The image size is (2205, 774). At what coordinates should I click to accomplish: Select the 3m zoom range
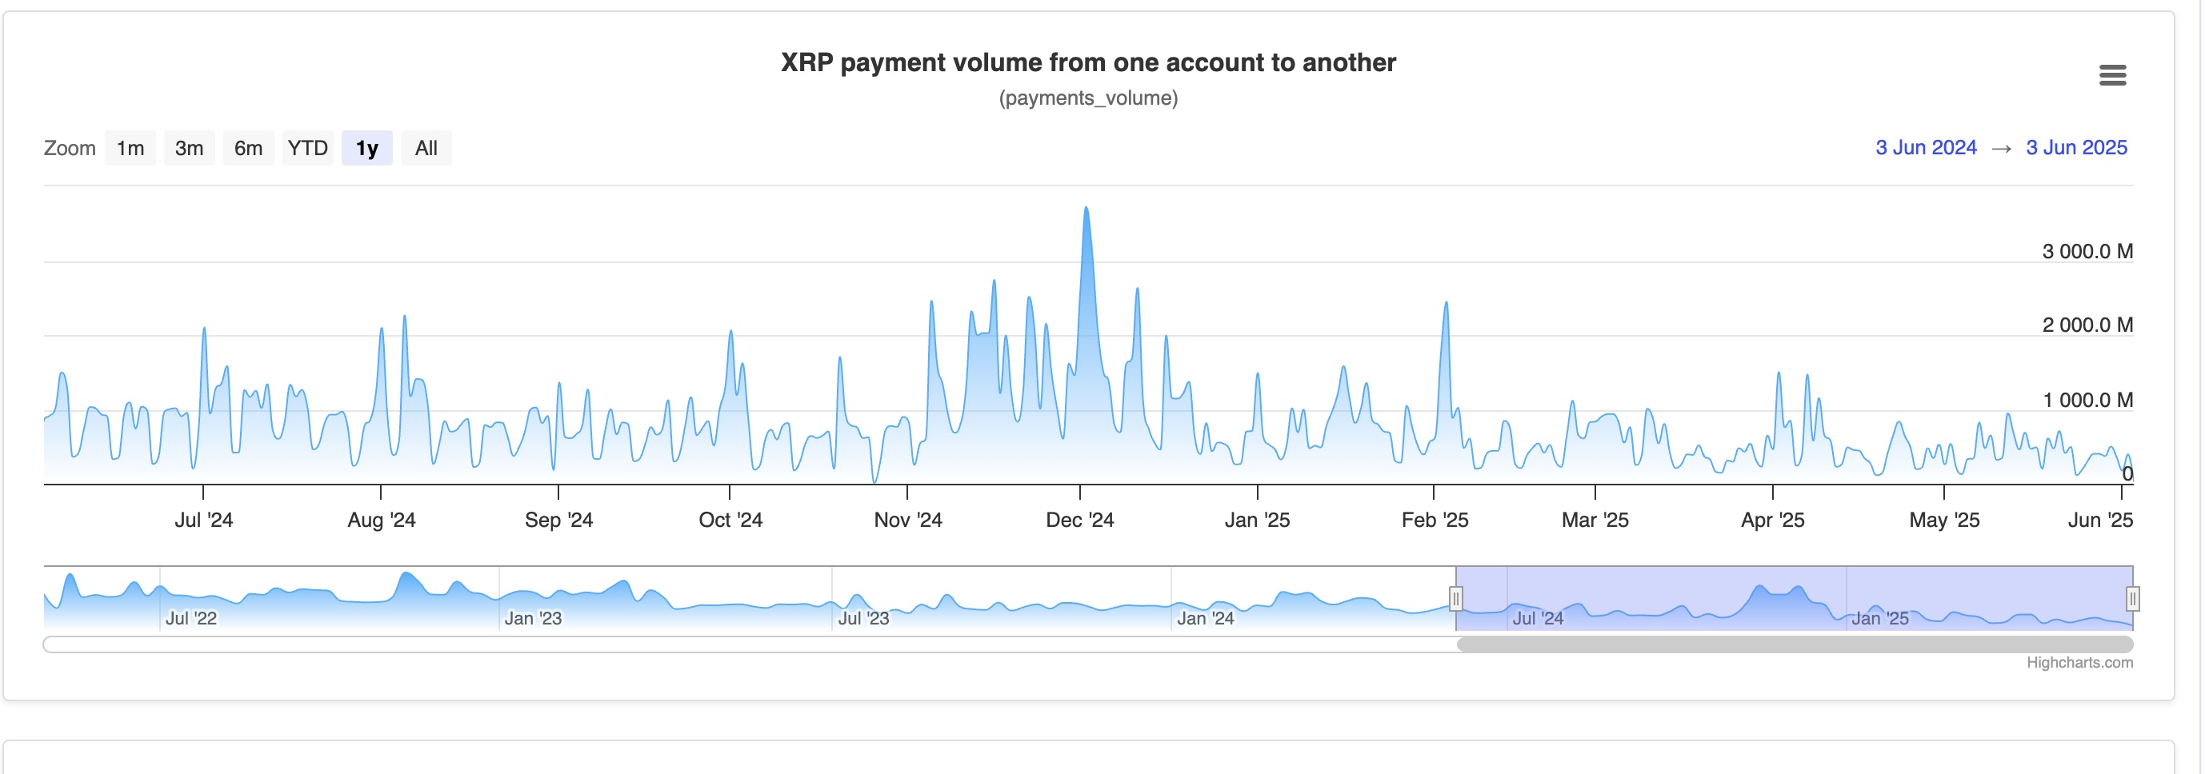pyautogui.click(x=189, y=148)
